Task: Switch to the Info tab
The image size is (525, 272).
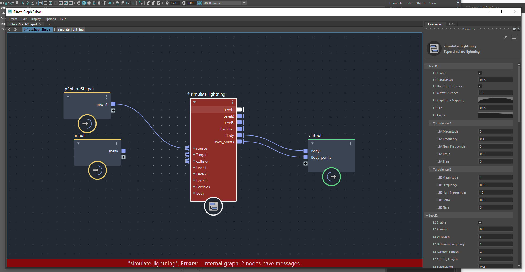Action: click(452, 24)
